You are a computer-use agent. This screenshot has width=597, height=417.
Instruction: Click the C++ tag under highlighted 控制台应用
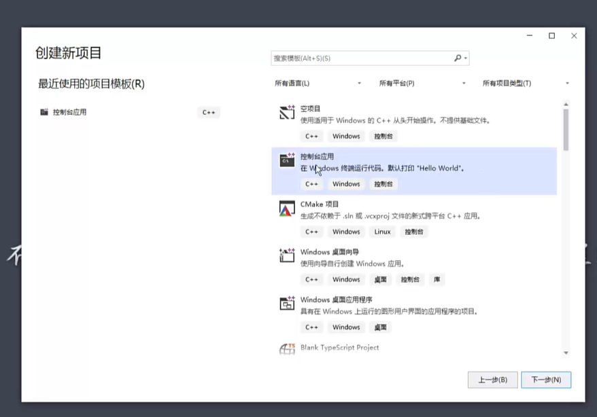pos(311,184)
